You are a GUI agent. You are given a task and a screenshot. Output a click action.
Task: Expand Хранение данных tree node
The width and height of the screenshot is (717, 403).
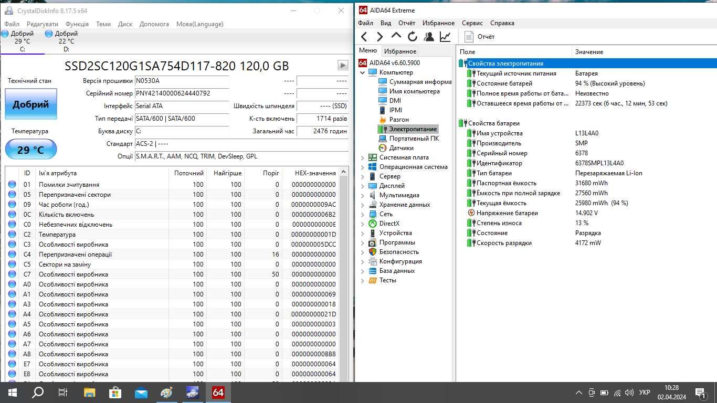click(362, 205)
